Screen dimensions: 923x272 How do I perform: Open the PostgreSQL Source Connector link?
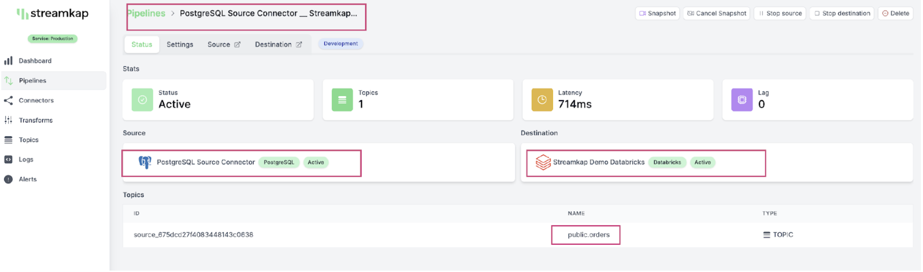(206, 162)
